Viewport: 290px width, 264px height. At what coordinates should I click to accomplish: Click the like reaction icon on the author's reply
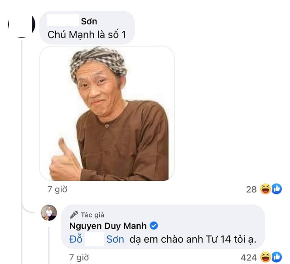(275, 258)
